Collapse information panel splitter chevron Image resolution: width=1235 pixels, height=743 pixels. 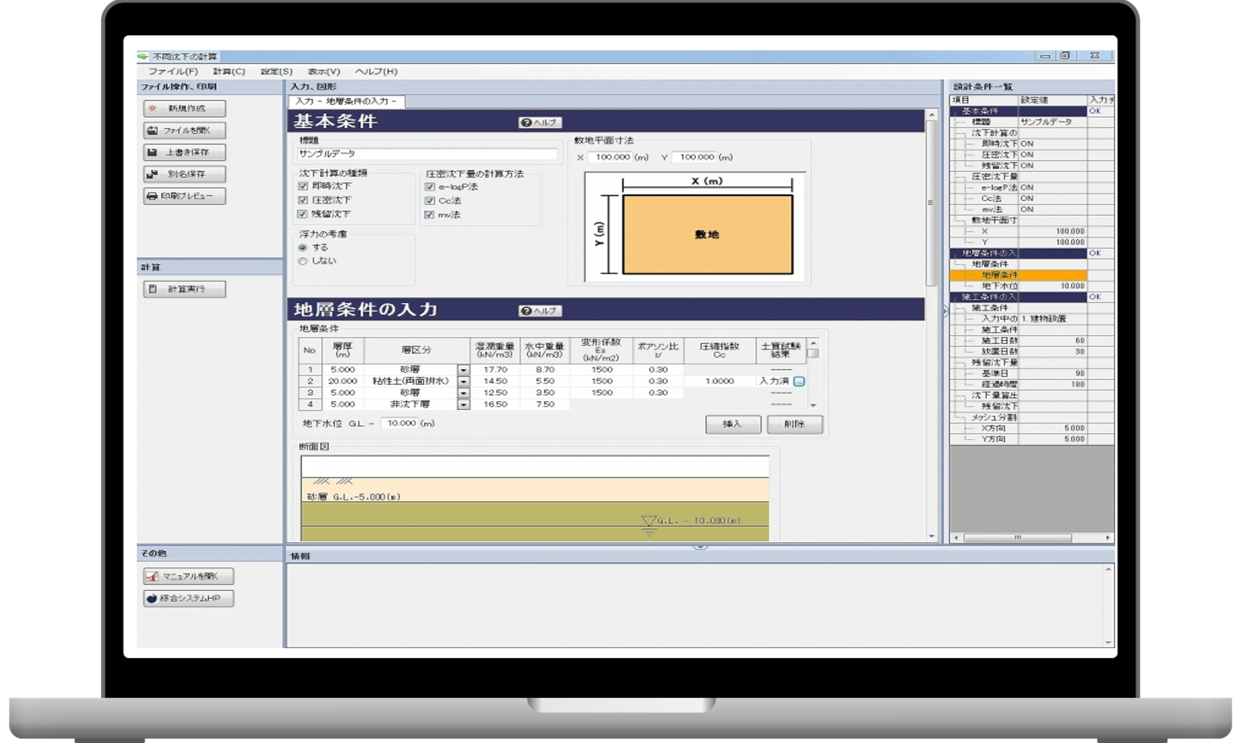coord(699,547)
